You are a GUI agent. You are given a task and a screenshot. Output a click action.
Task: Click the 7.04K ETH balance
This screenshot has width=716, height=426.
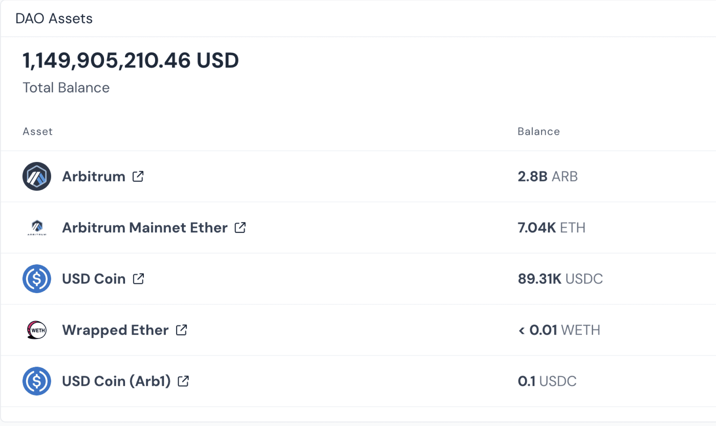(x=551, y=227)
